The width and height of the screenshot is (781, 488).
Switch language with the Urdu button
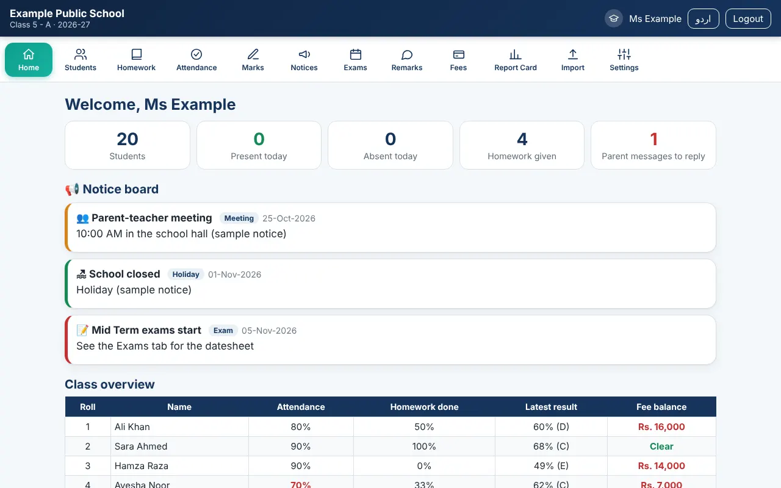pyautogui.click(x=704, y=18)
